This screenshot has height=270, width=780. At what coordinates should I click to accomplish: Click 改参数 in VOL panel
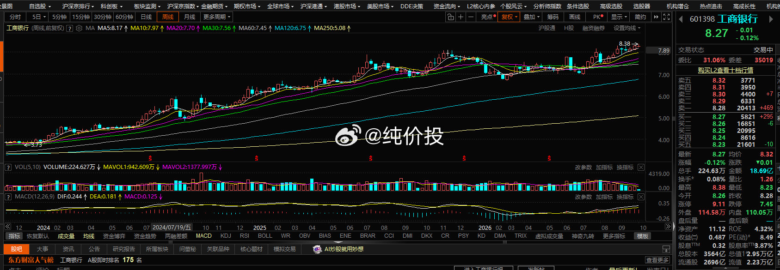(583, 168)
